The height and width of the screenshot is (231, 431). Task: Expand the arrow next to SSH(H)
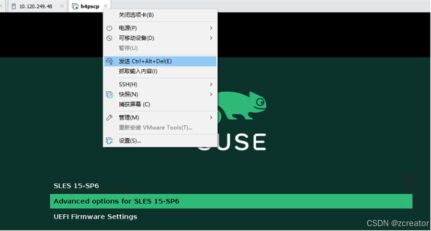(x=211, y=84)
